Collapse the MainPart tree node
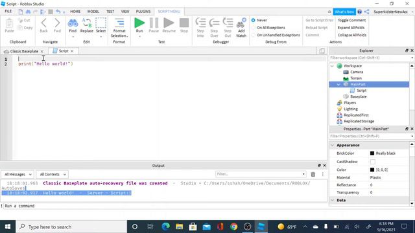Viewport: 415px width, 233px height. [x=338, y=85]
